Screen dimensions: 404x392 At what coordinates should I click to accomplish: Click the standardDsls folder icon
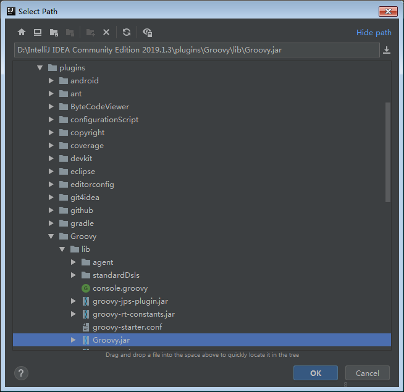85,275
